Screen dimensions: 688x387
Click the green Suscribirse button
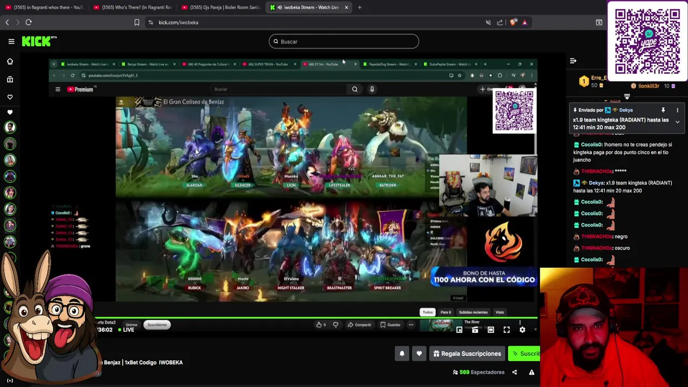pyautogui.click(x=524, y=354)
